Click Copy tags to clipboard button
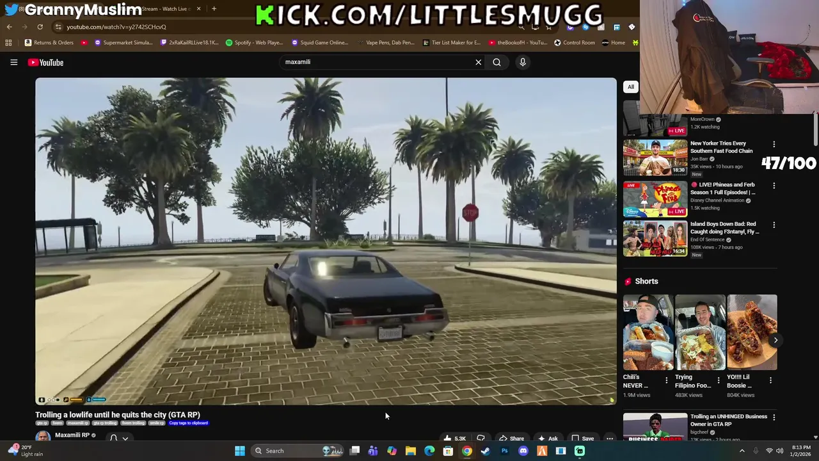 pyautogui.click(x=188, y=423)
